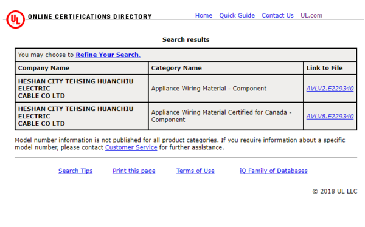Visit the UL.com link
365x227 pixels.
click(311, 16)
